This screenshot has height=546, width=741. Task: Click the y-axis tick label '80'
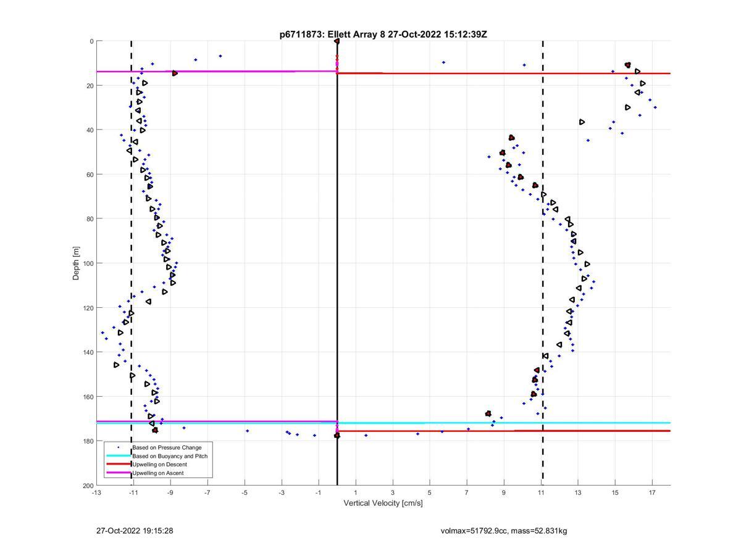90,219
